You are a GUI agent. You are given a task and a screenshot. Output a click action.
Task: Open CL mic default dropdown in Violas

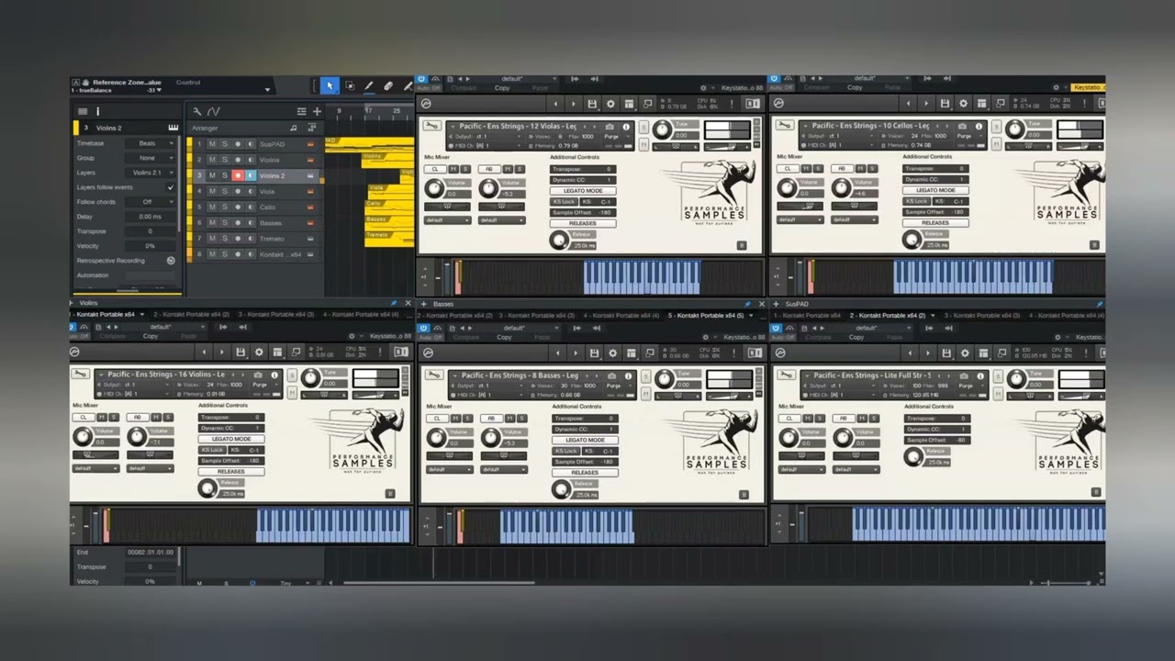447,220
